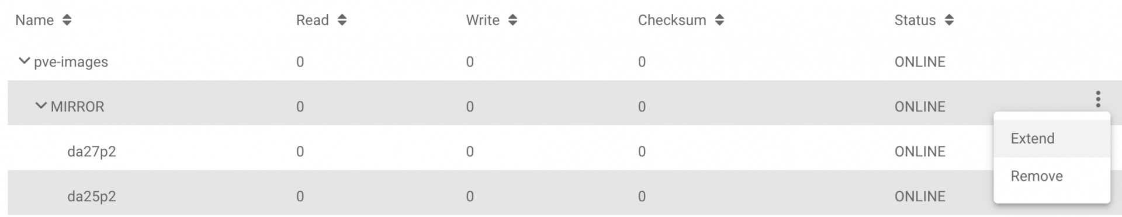
Task: Click the Status column header text
Action: [915, 20]
